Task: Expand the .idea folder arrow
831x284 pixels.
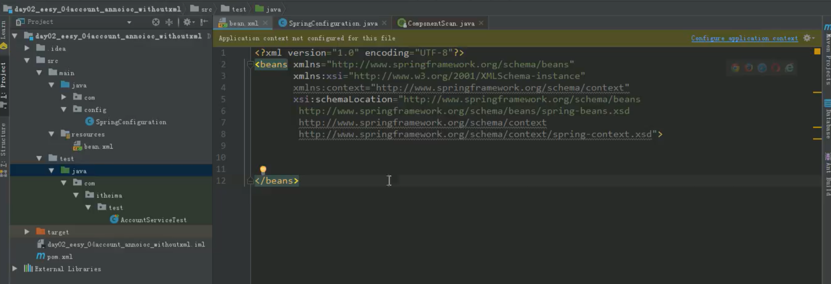Action: tap(27, 48)
